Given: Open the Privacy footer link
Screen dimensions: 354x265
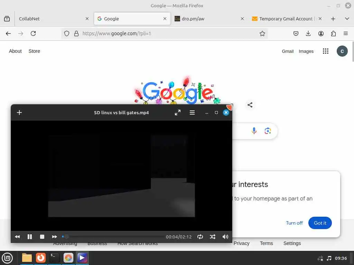Looking at the screenshot, I should tap(241, 243).
